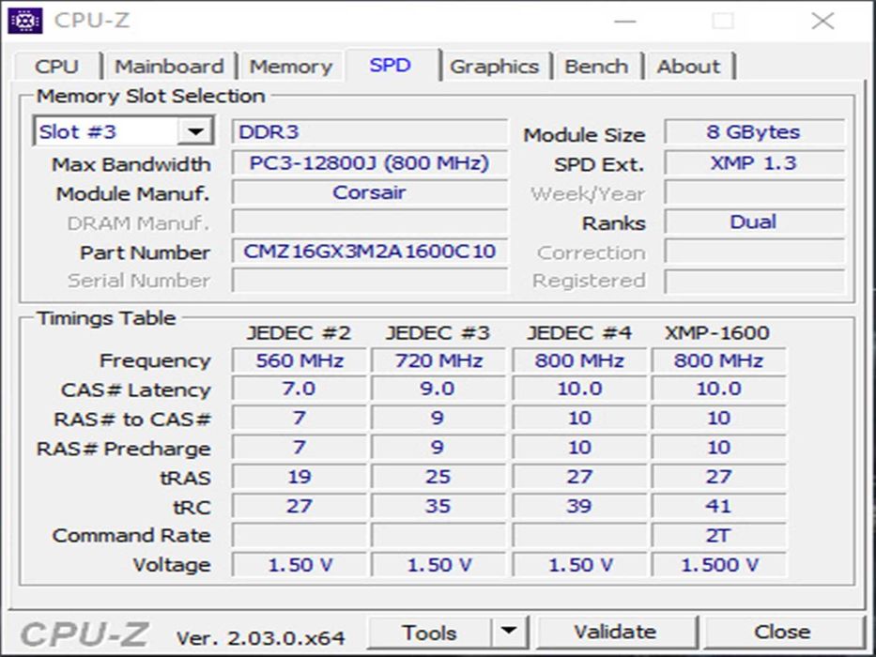Select the SPD tab
Viewport: 876px width, 657px height.
(390, 65)
